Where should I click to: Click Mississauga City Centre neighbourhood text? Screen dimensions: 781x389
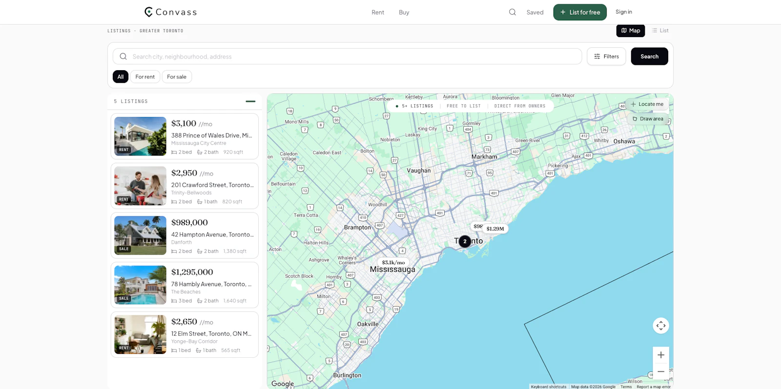(x=199, y=143)
